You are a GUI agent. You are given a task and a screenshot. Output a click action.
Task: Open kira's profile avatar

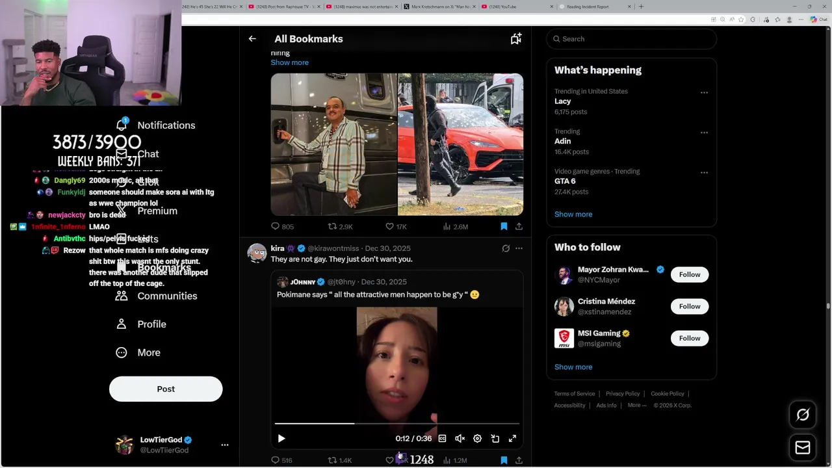[x=257, y=253]
